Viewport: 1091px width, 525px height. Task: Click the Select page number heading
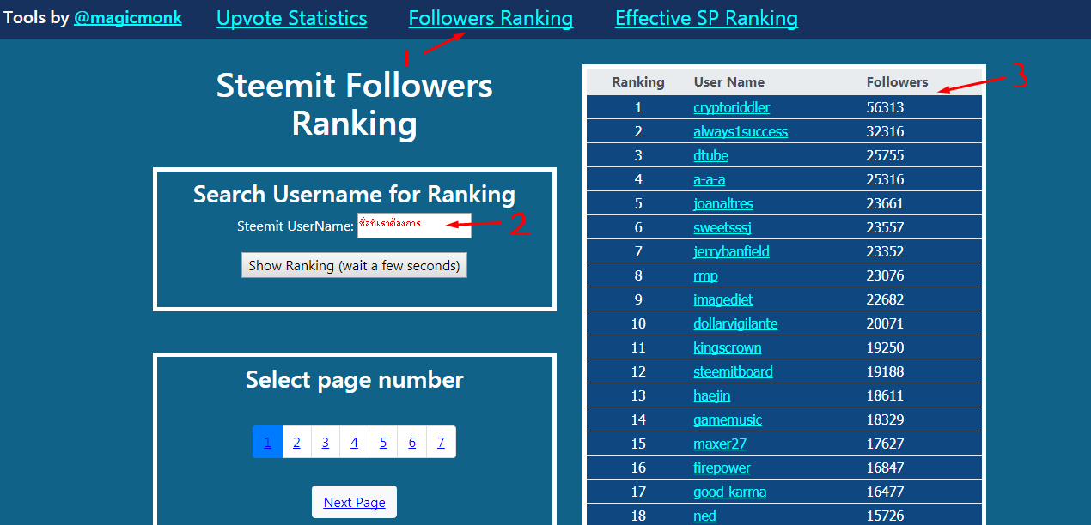point(354,380)
